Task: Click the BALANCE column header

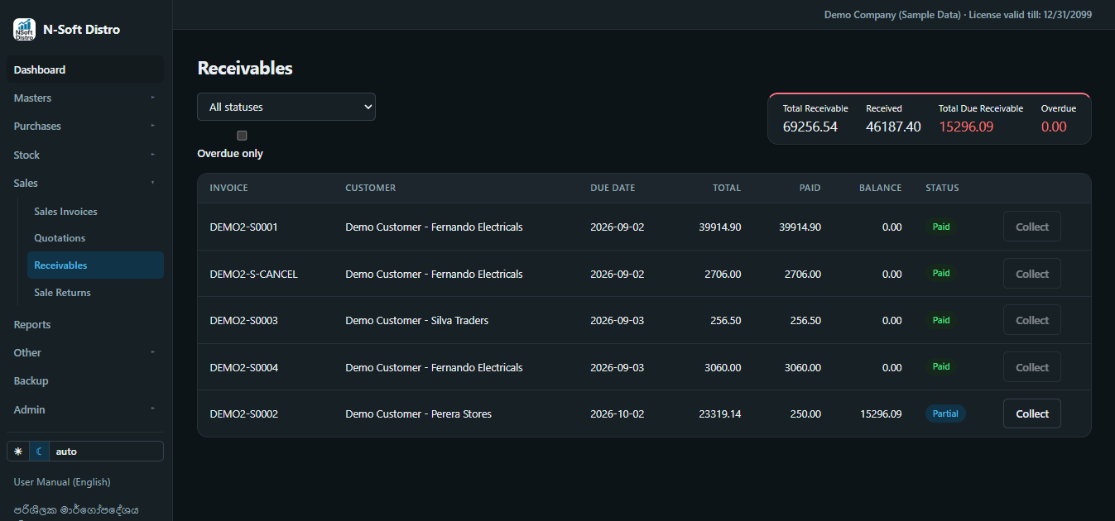Action: point(881,188)
